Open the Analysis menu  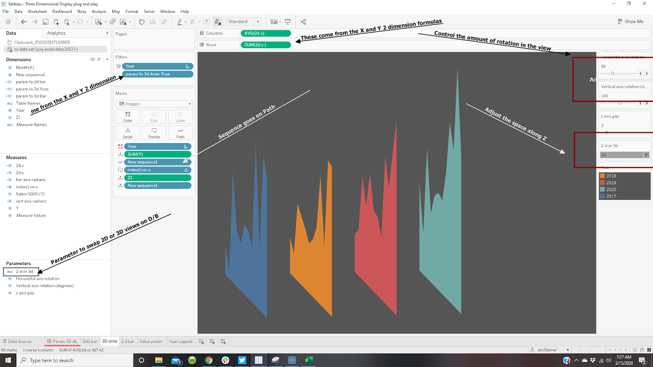click(99, 11)
